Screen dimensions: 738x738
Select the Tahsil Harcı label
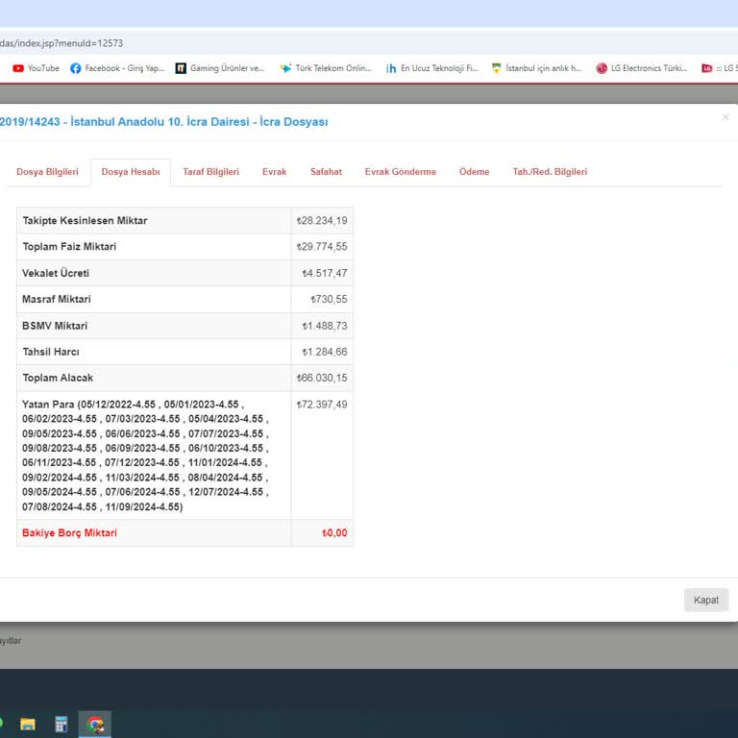[51, 352]
